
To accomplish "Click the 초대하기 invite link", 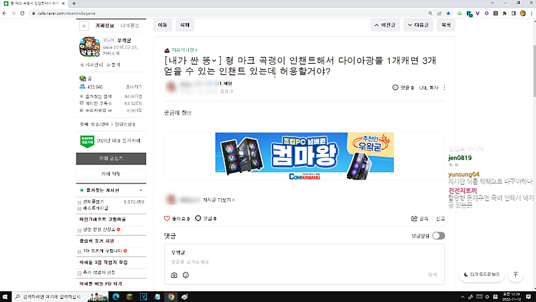I will (134, 87).
